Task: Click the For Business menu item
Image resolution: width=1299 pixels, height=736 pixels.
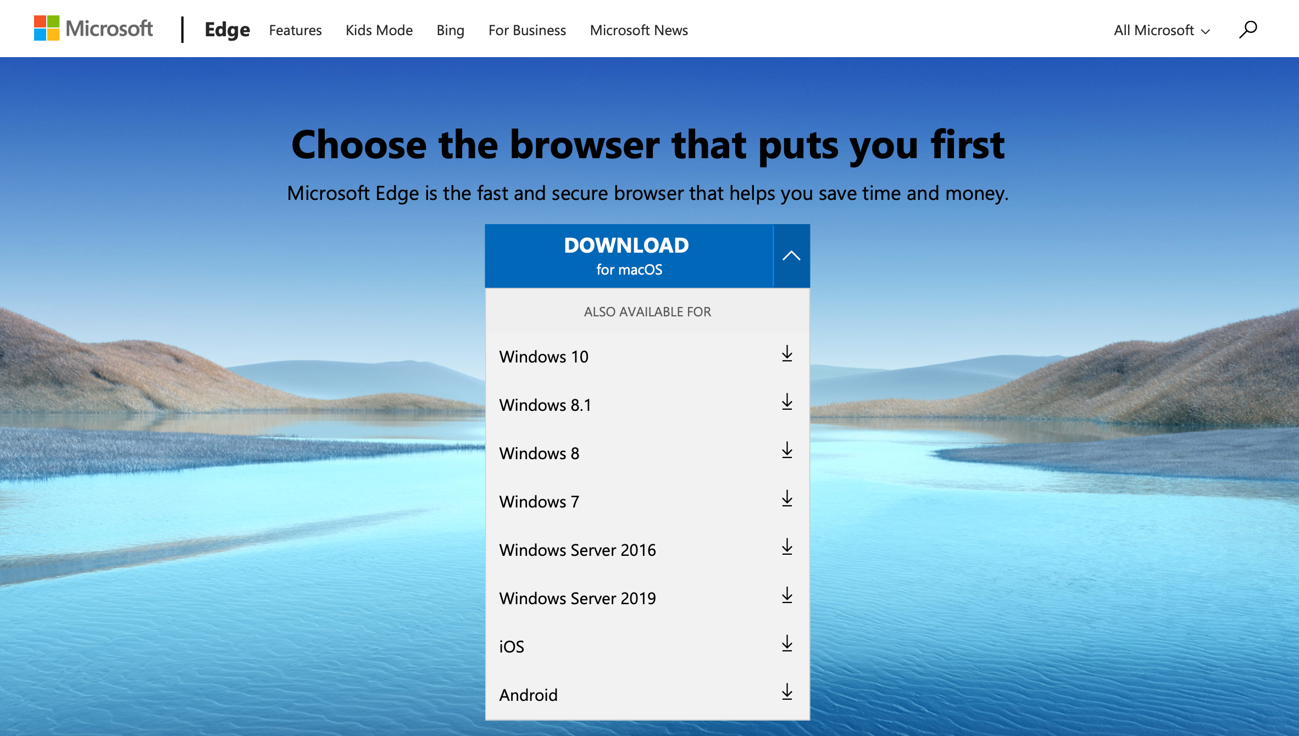Action: coord(528,30)
